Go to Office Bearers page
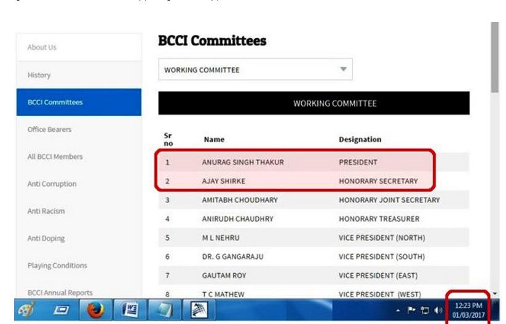Image resolution: width=506 pixels, height=324 pixels. (49, 129)
